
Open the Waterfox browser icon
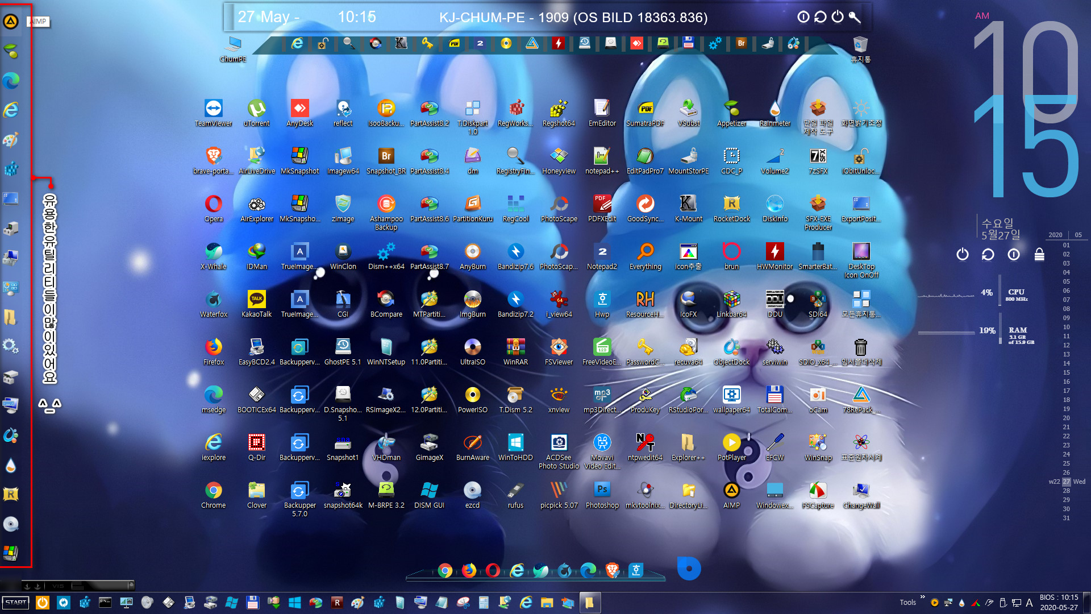pos(214,304)
